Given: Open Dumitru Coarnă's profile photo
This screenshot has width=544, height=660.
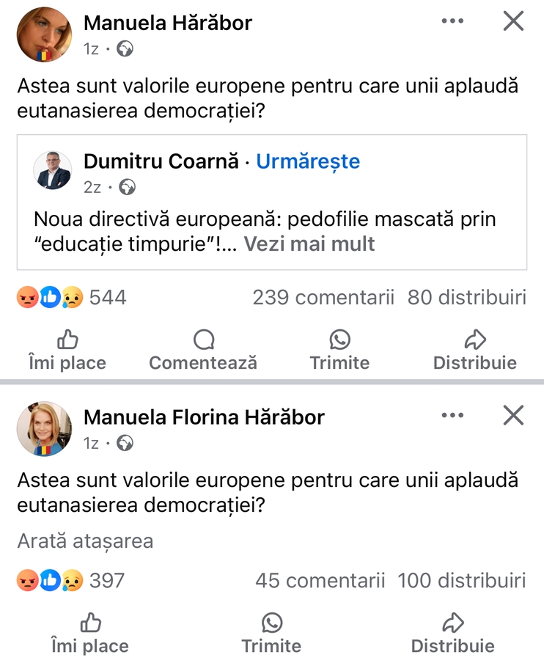Looking at the screenshot, I should pos(53,170).
